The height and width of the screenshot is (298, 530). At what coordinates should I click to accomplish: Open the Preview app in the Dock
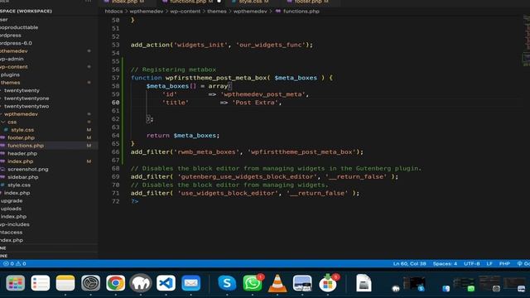[302, 283]
